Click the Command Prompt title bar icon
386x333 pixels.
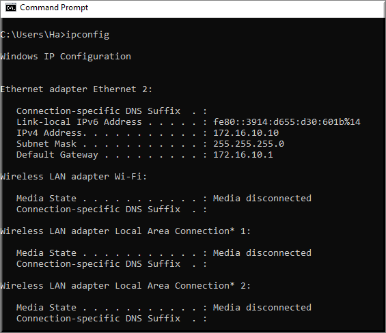11,8
